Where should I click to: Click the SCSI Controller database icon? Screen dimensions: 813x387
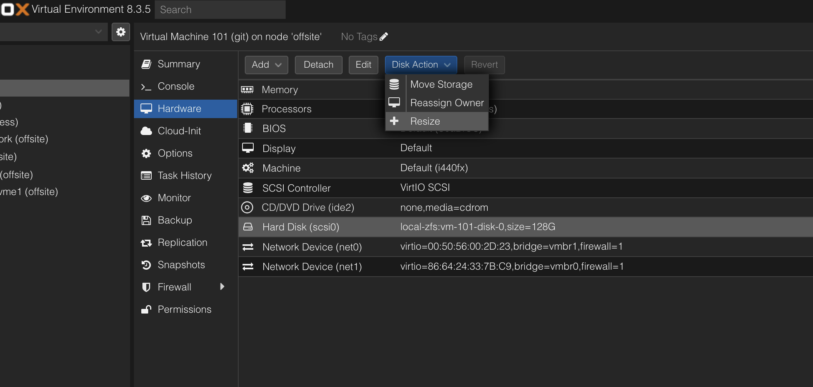click(248, 188)
